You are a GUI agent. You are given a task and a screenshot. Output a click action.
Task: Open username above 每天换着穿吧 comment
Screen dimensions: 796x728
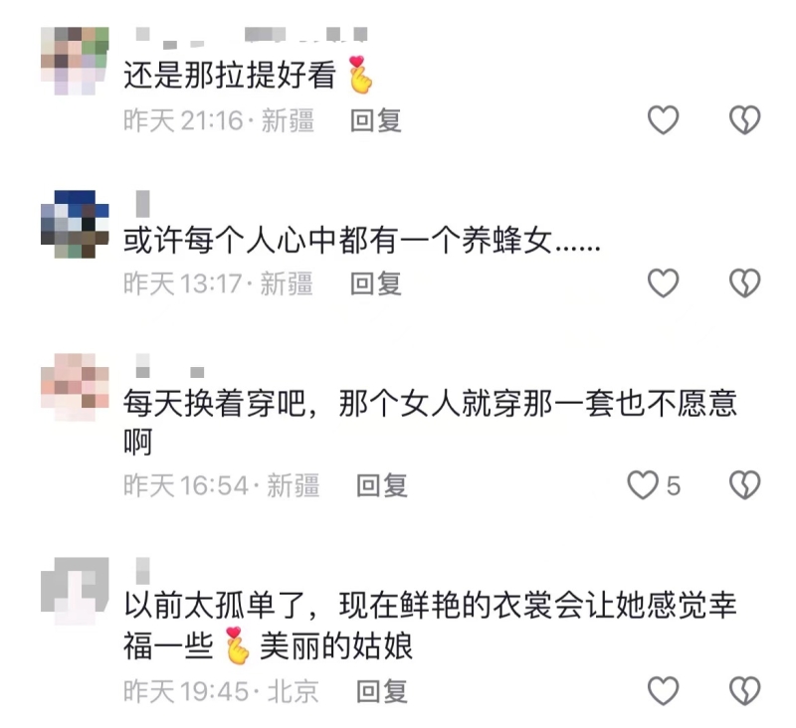170,366
